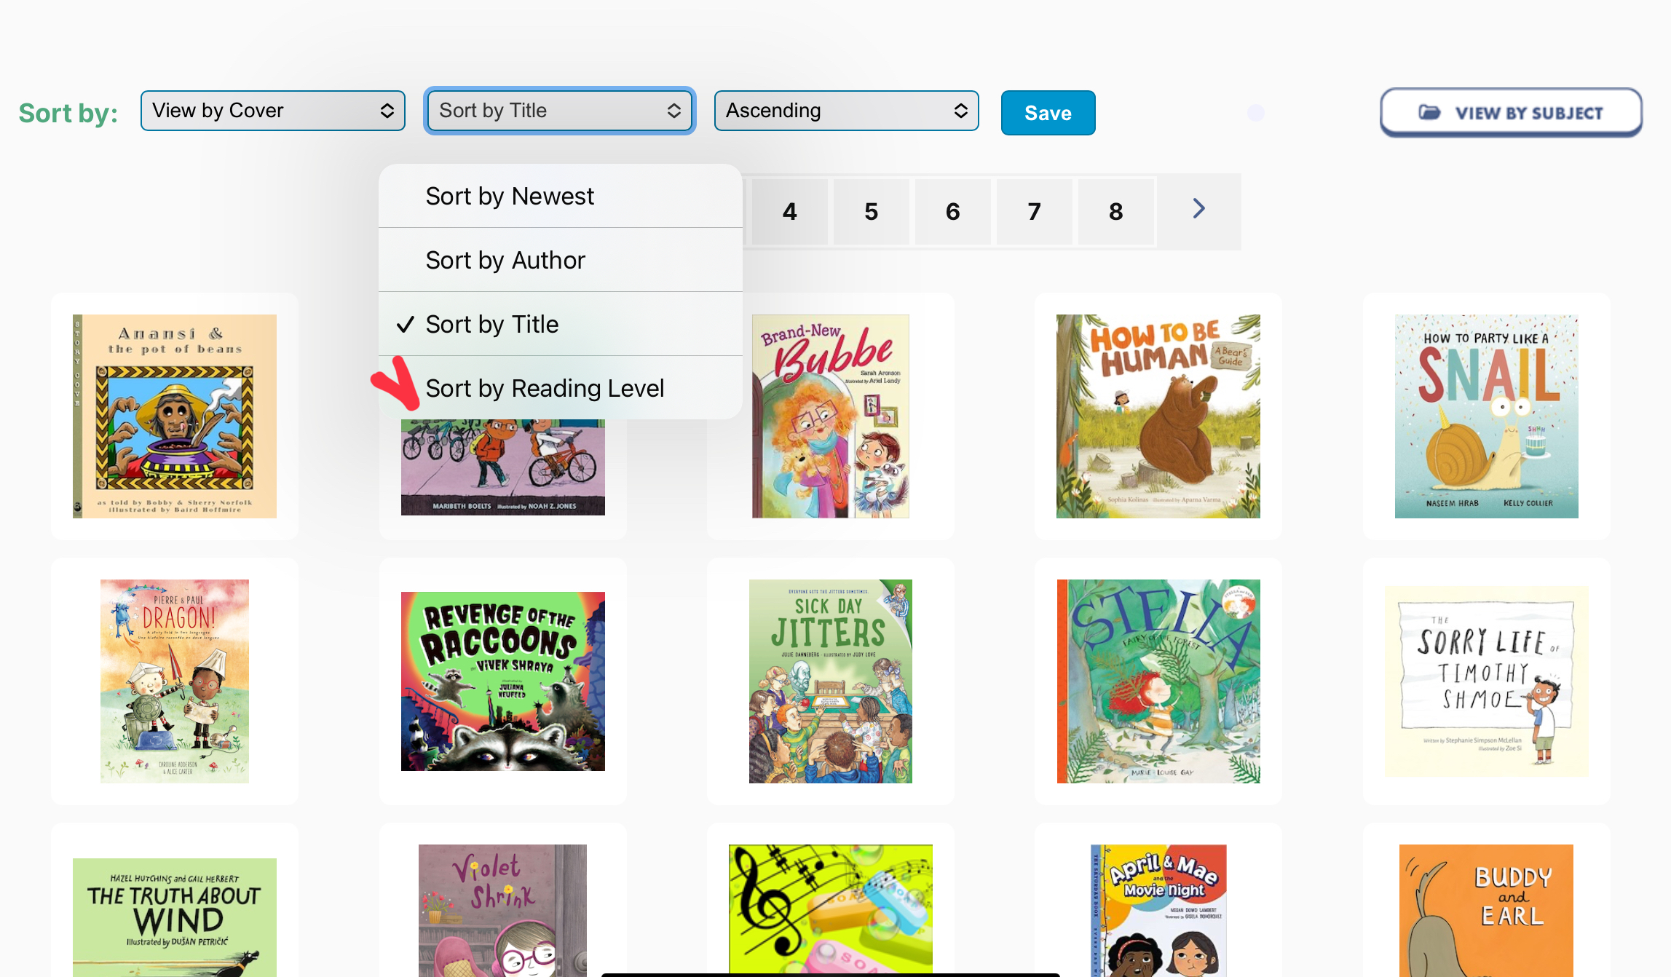The image size is (1671, 977).
Task: Open the View by Cover dropdown
Action: coord(272,111)
